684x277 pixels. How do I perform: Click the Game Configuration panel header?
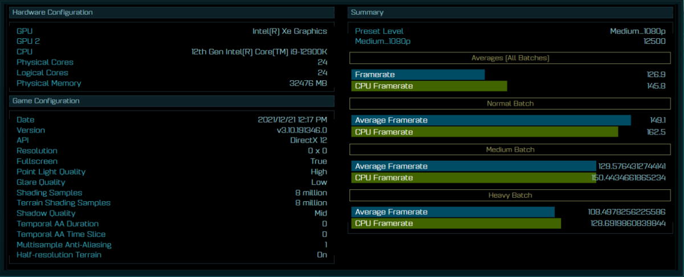point(171,101)
